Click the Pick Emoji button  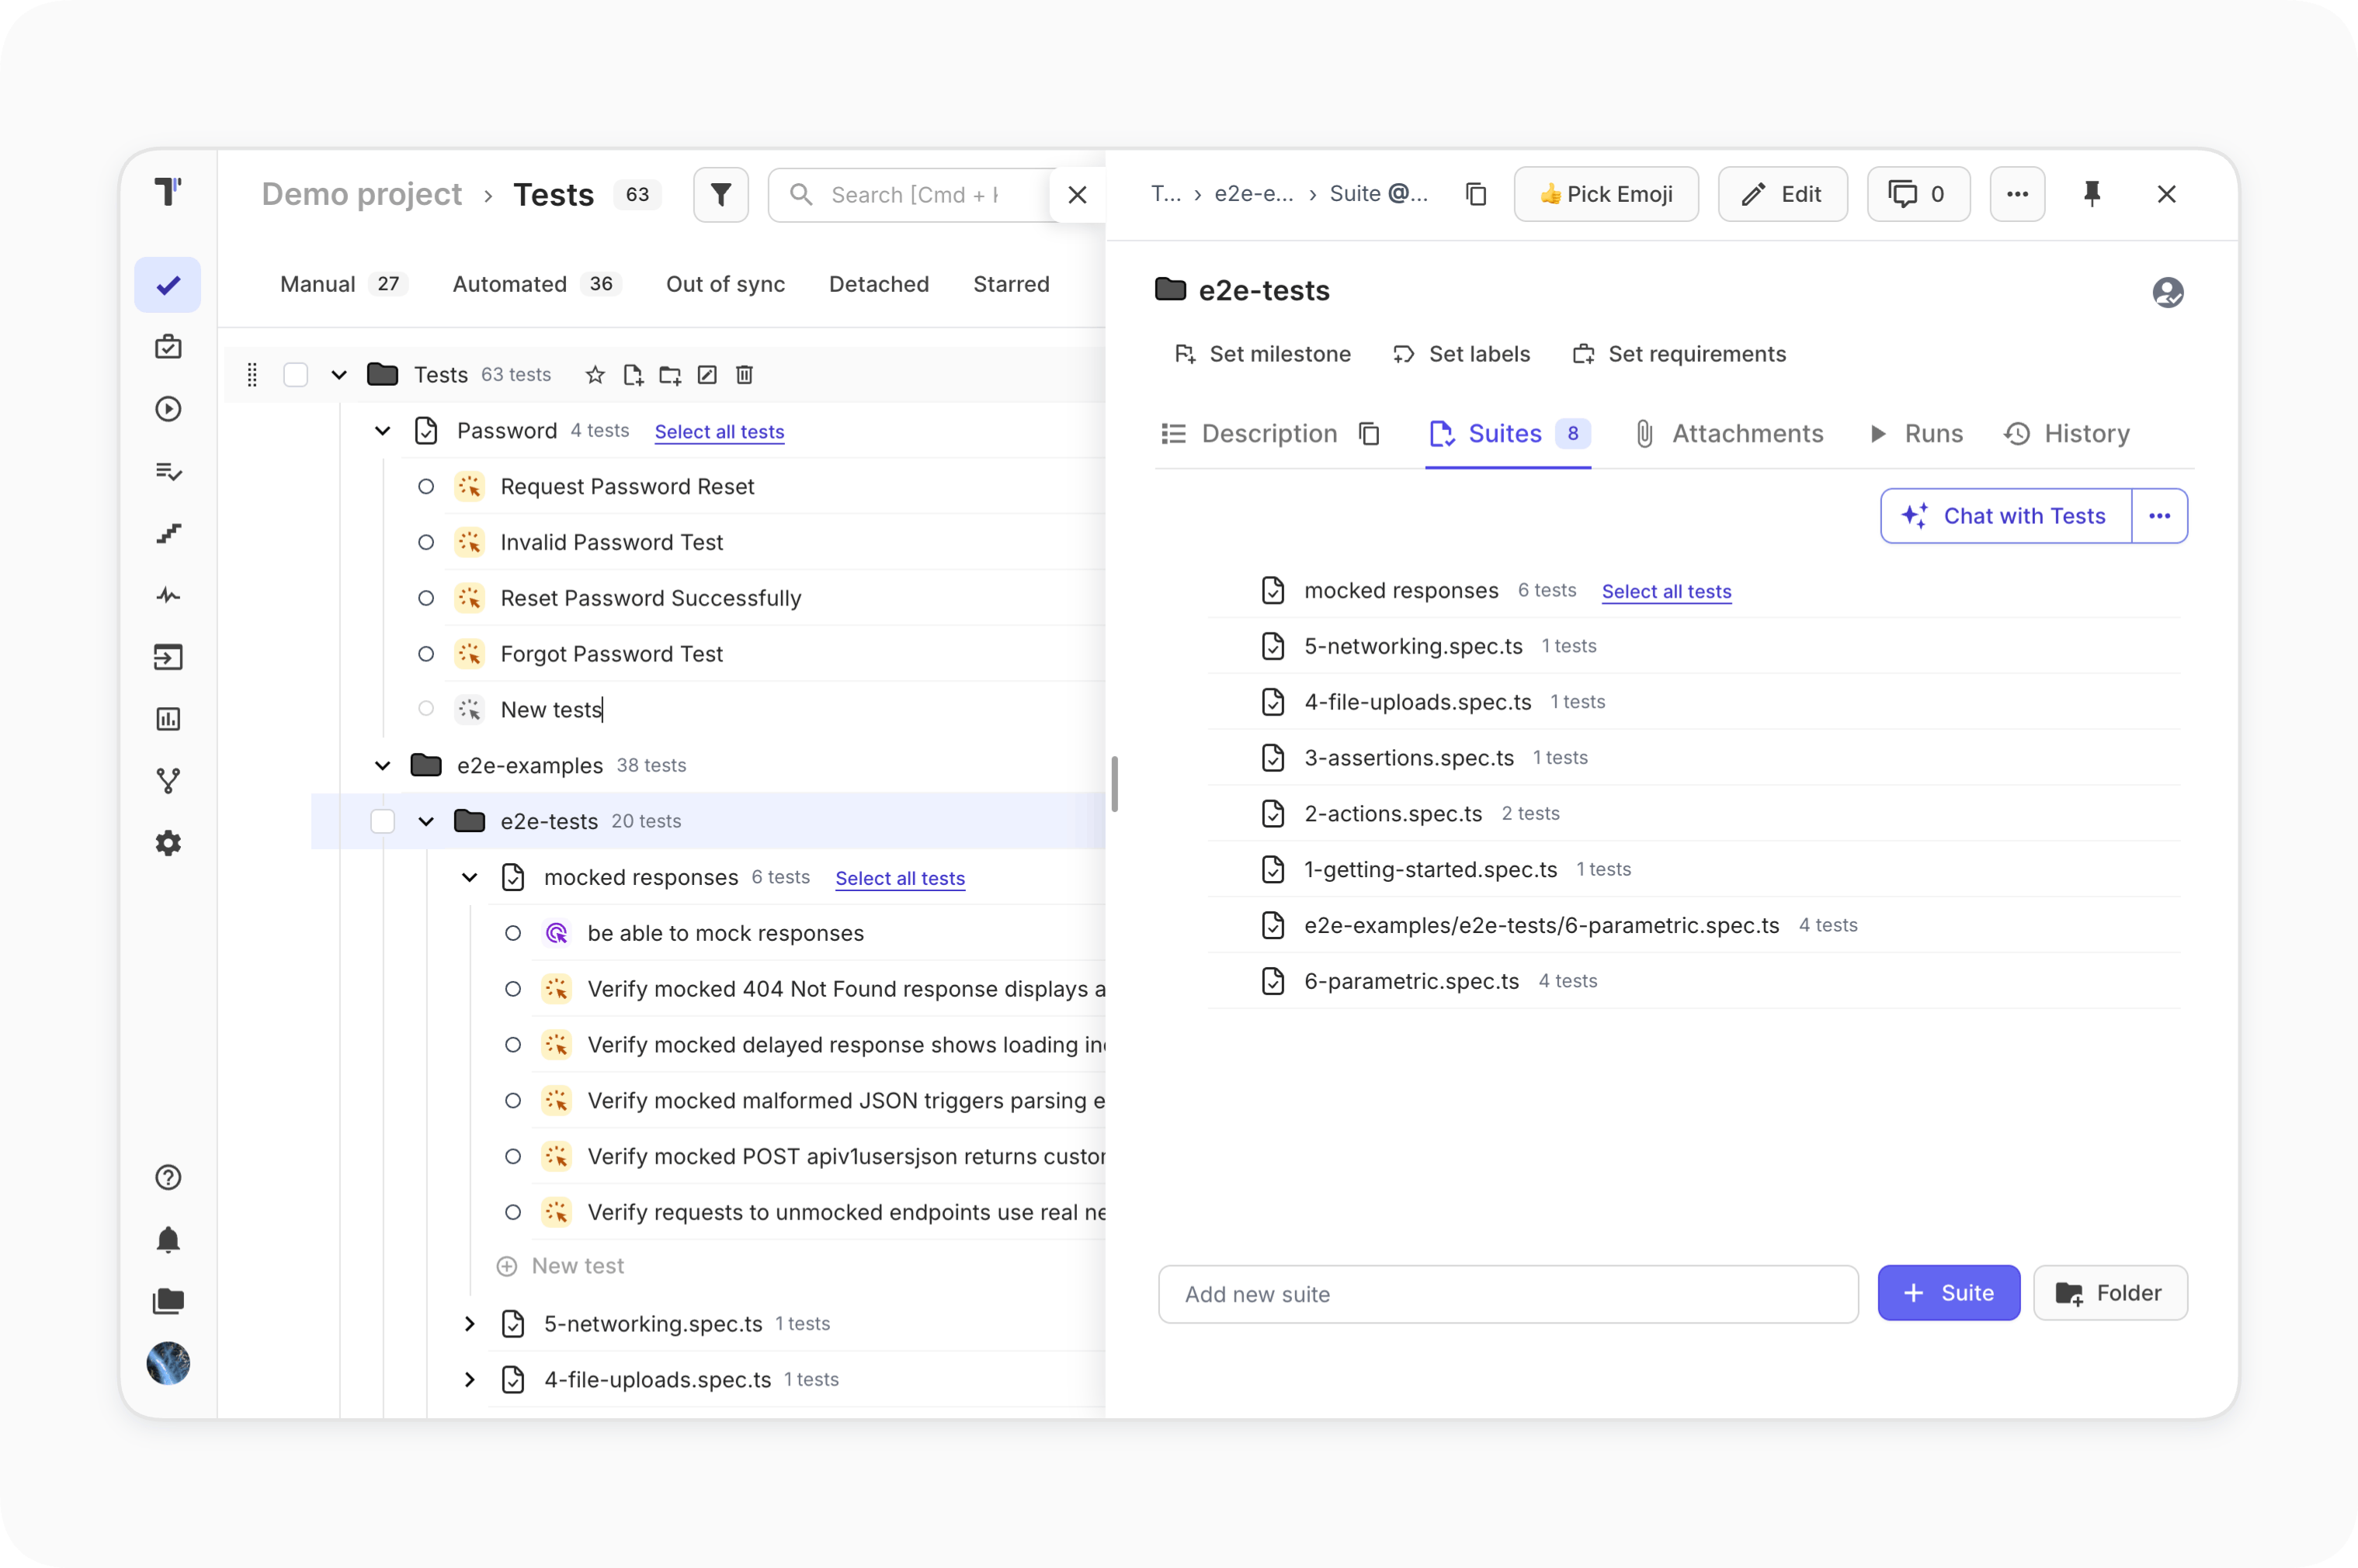(1606, 194)
